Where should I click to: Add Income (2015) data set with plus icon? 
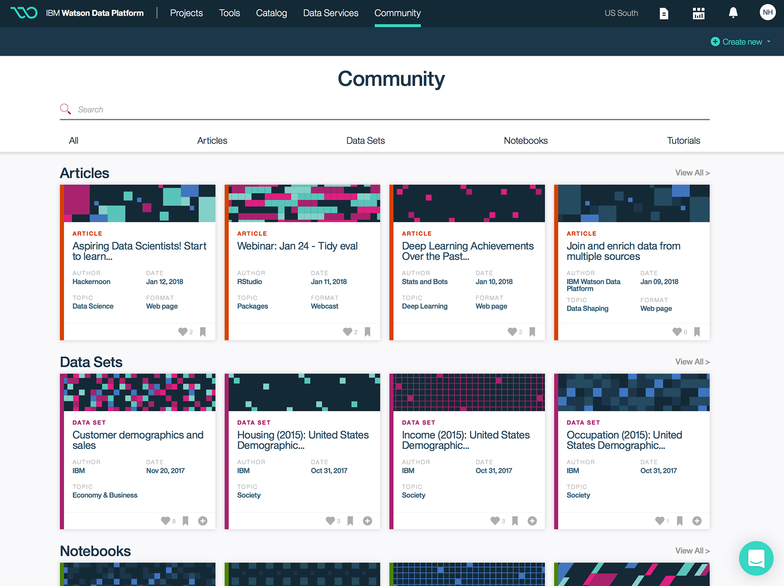pyautogui.click(x=532, y=521)
